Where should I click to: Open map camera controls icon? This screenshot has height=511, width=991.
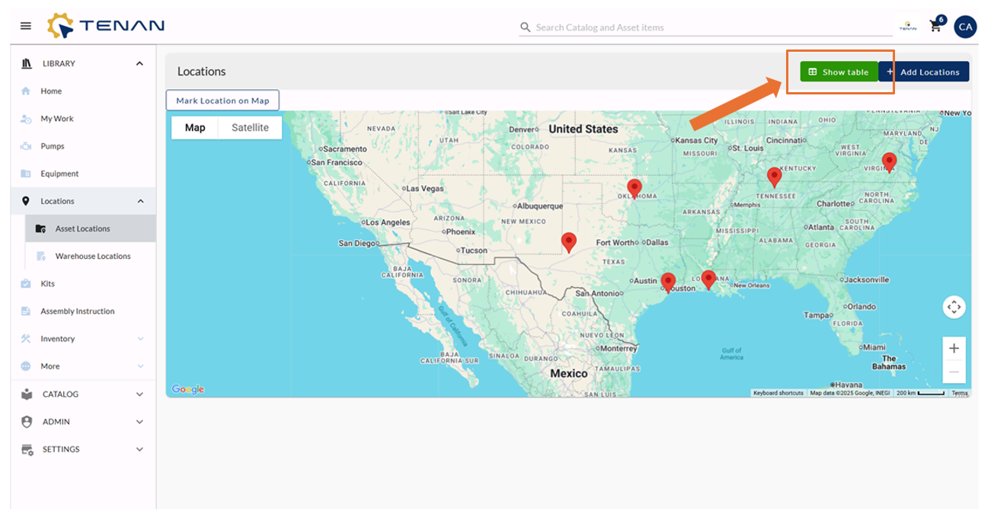pos(954,308)
